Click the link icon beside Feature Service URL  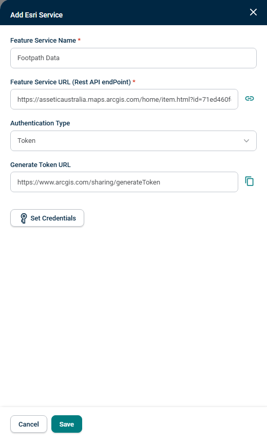click(249, 99)
